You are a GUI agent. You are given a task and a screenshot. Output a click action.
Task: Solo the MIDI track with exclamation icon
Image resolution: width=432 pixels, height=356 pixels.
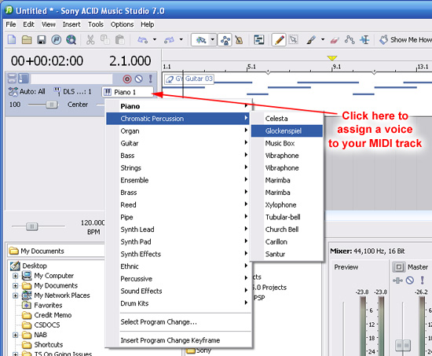pyautogui.click(x=151, y=79)
